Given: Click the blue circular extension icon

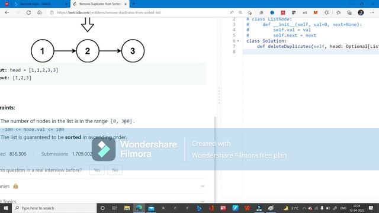Looking at the screenshot, I should click(x=272, y=12).
